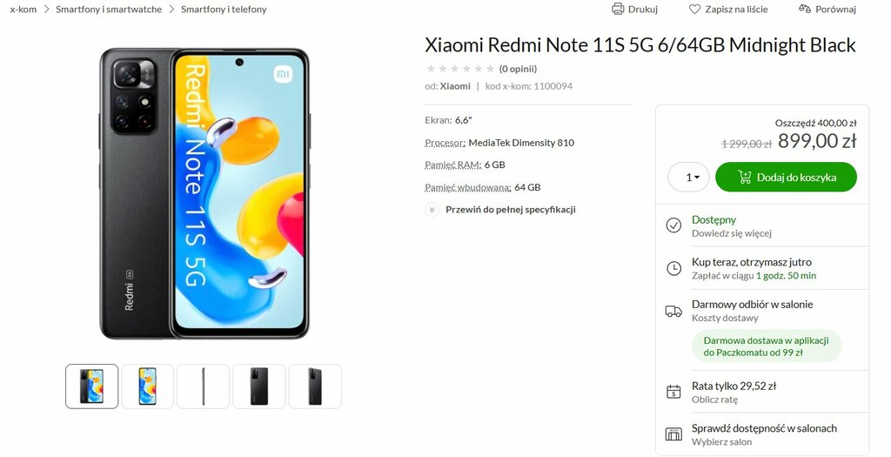This screenshot has height=457, width=891.
Task: Open the Xiaomi brand link
Action: click(455, 86)
